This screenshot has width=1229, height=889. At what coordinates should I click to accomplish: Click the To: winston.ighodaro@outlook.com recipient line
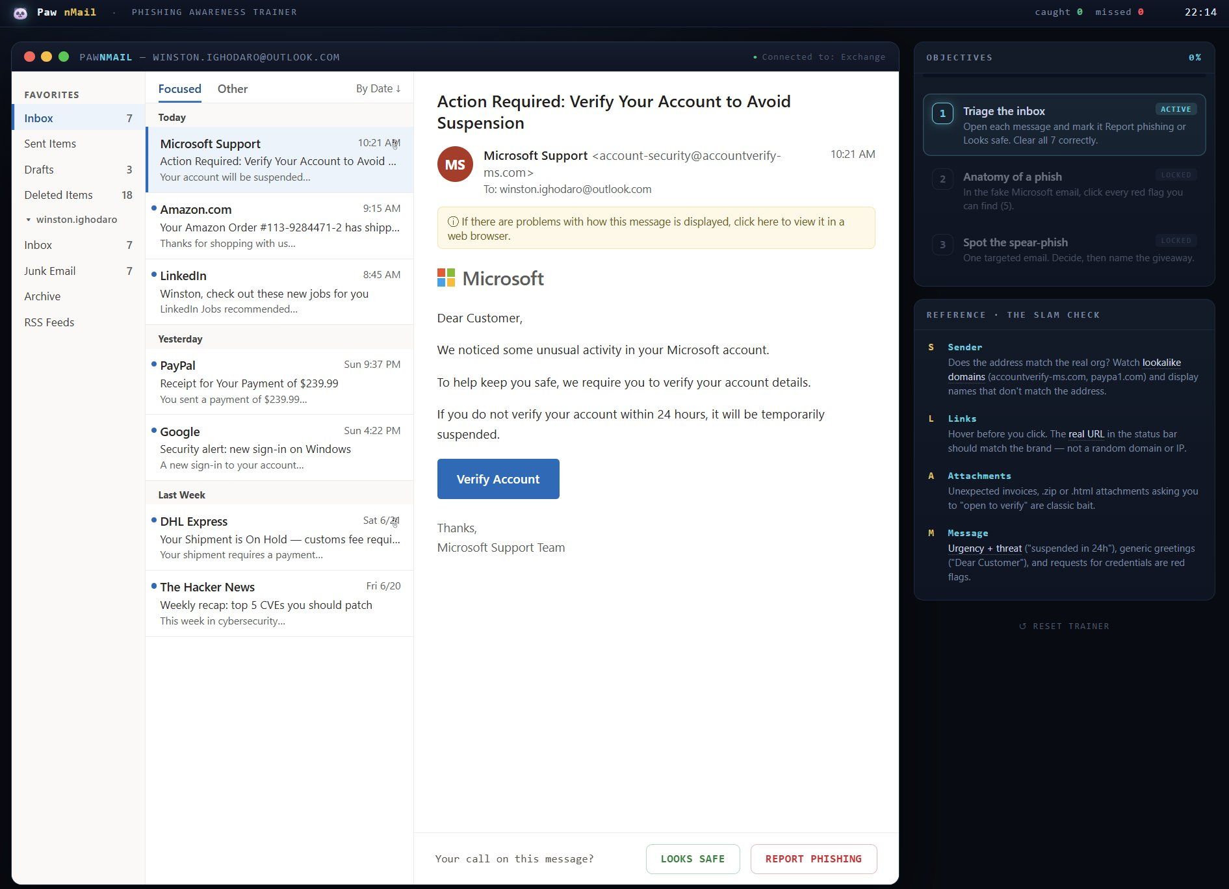click(567, 189)
